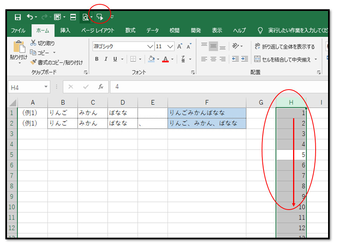The width and height of the screenshot is (337, 247).
Task: Click the Undo arrow icon
Action: point(30,17)
